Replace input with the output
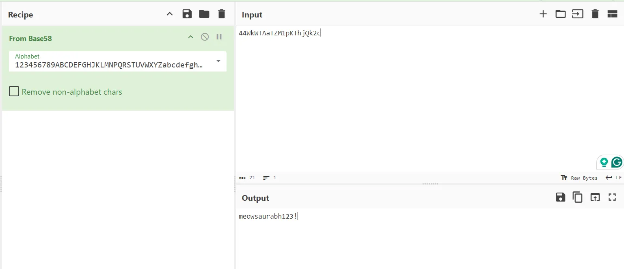Image resolution: width=624 pixels, height=269 pixels. click(595, 197)
